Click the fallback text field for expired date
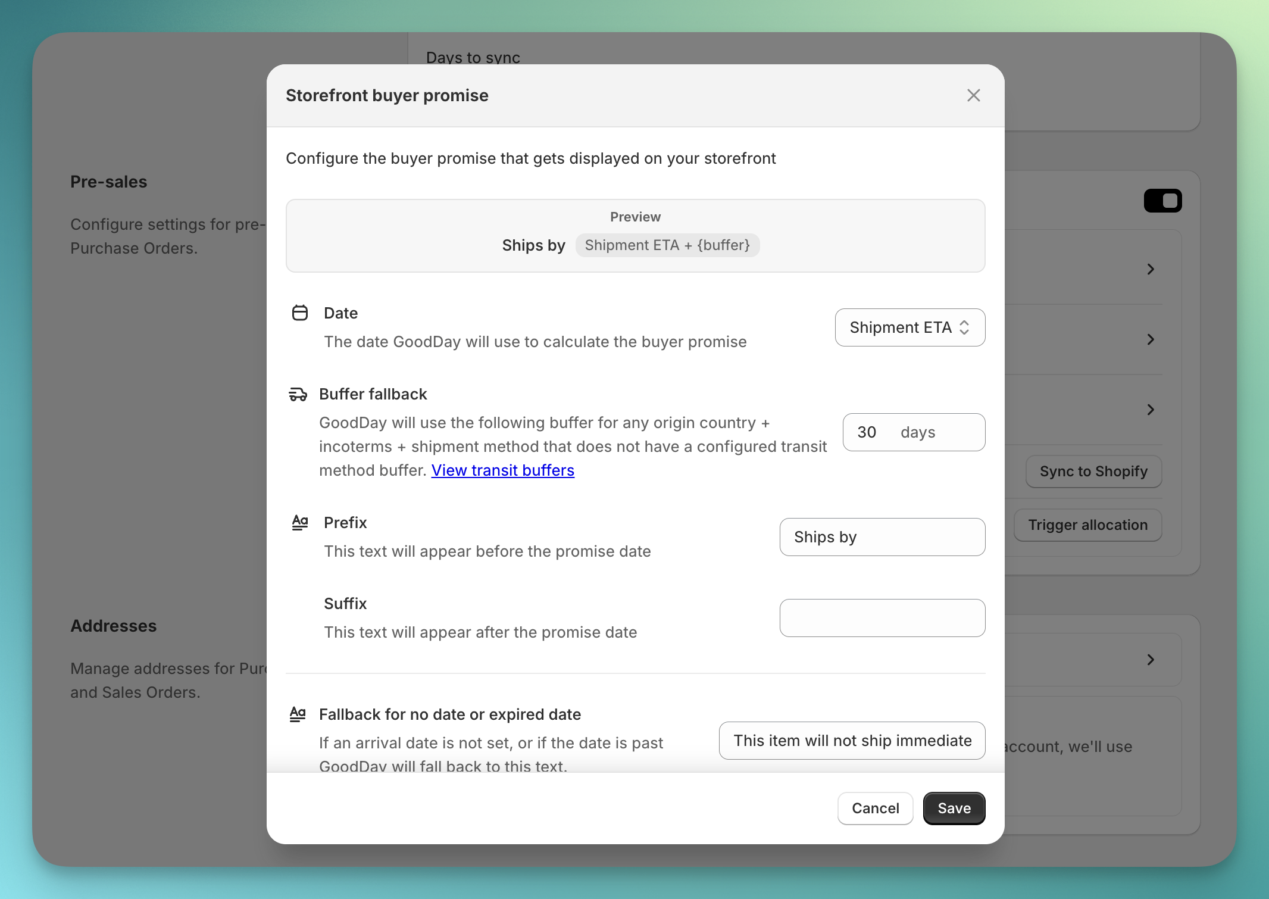 coord(852,741)
